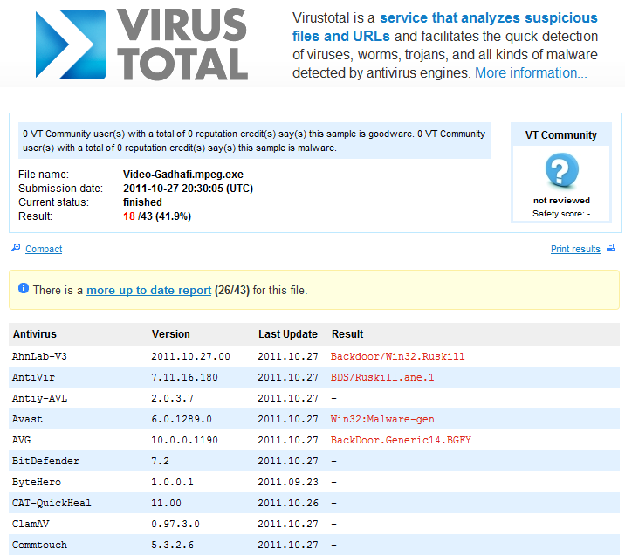Viewport: 625px width, 556px height.
Task: Click the 'Current status:' label
Action: coord(54,202)
